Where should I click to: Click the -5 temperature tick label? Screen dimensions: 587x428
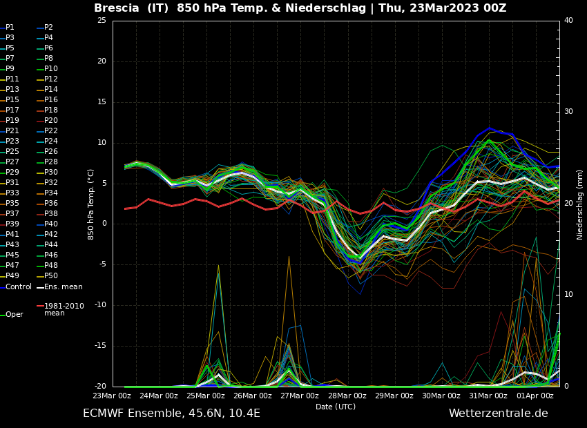pos(103,264)
